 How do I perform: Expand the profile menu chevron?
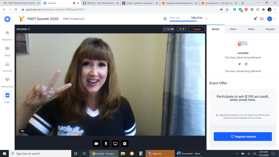[x=275, y=19]
